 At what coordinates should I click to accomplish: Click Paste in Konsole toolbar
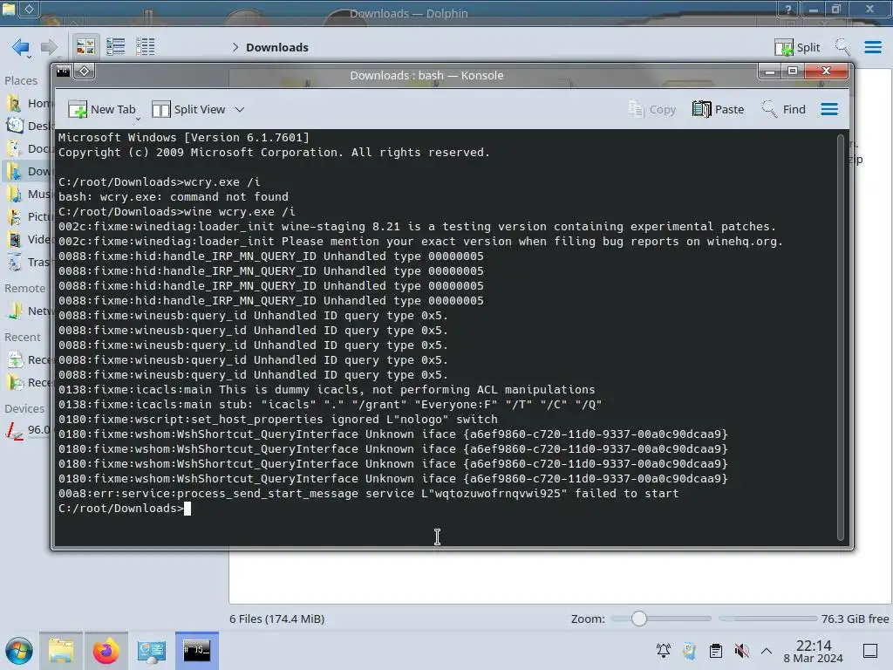pos(718,109)
